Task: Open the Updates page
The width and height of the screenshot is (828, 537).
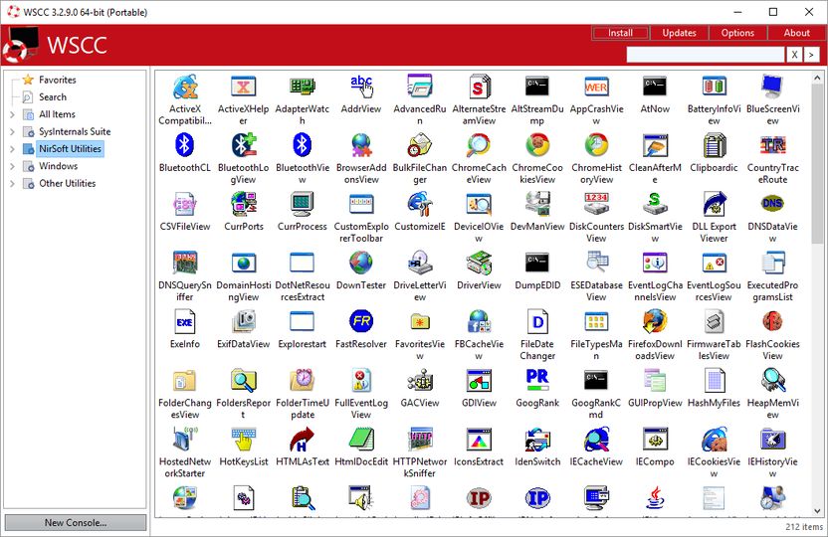Action: coord(679,33)
